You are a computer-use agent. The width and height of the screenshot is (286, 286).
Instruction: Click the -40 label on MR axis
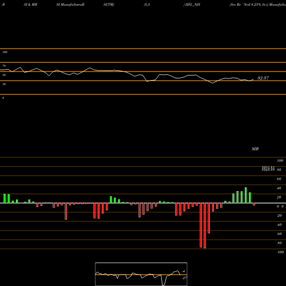pyautogui.click(x=279, y=225)
